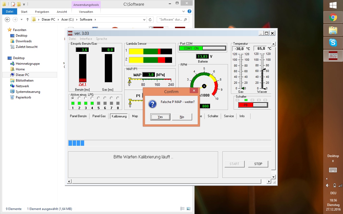Viewport: 343px width, 214px height.
Task: Confirm dialog with Yes button
Action: [x=160, y=117]
